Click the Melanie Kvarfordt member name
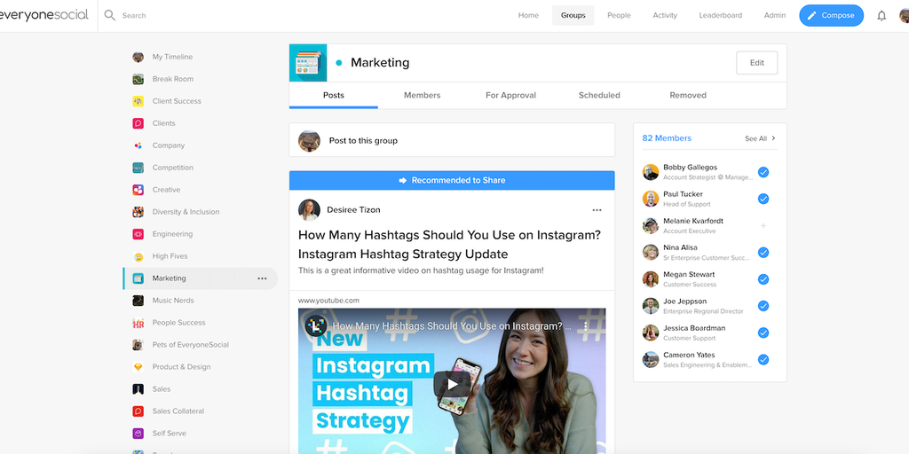The image size is (909, 454). pos(693,221)
